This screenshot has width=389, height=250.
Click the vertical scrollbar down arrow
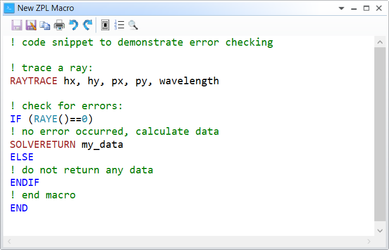tap(380, 230)
